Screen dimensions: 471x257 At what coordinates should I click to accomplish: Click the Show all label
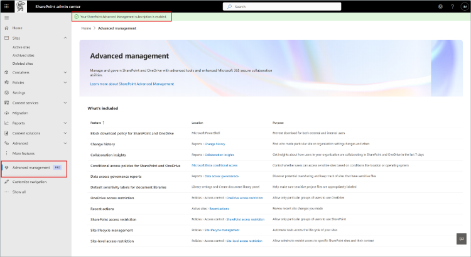coord(19,192)
